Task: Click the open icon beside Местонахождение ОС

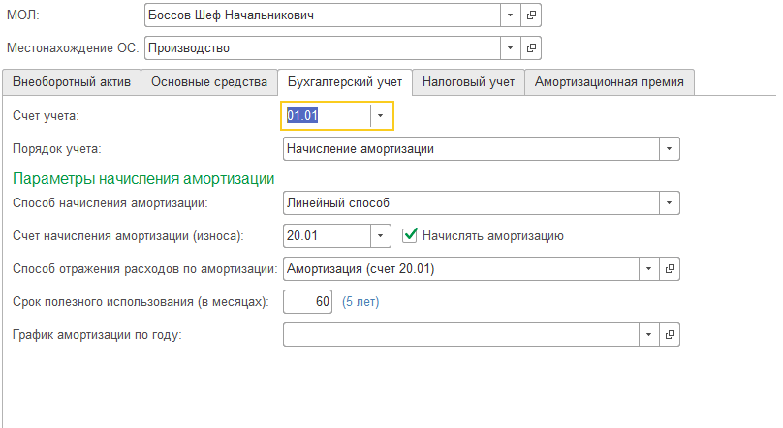Action: [x=532, y=46]
